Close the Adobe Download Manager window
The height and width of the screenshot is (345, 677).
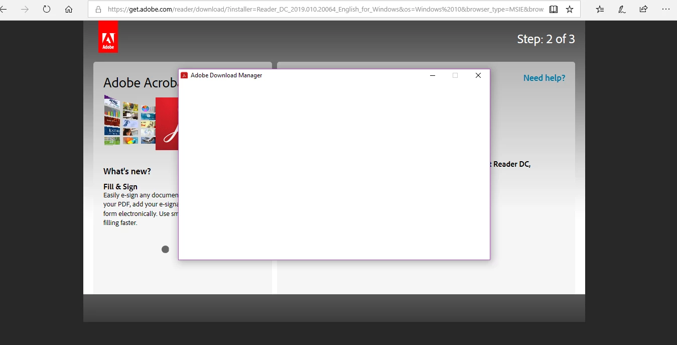pos(478,75)
